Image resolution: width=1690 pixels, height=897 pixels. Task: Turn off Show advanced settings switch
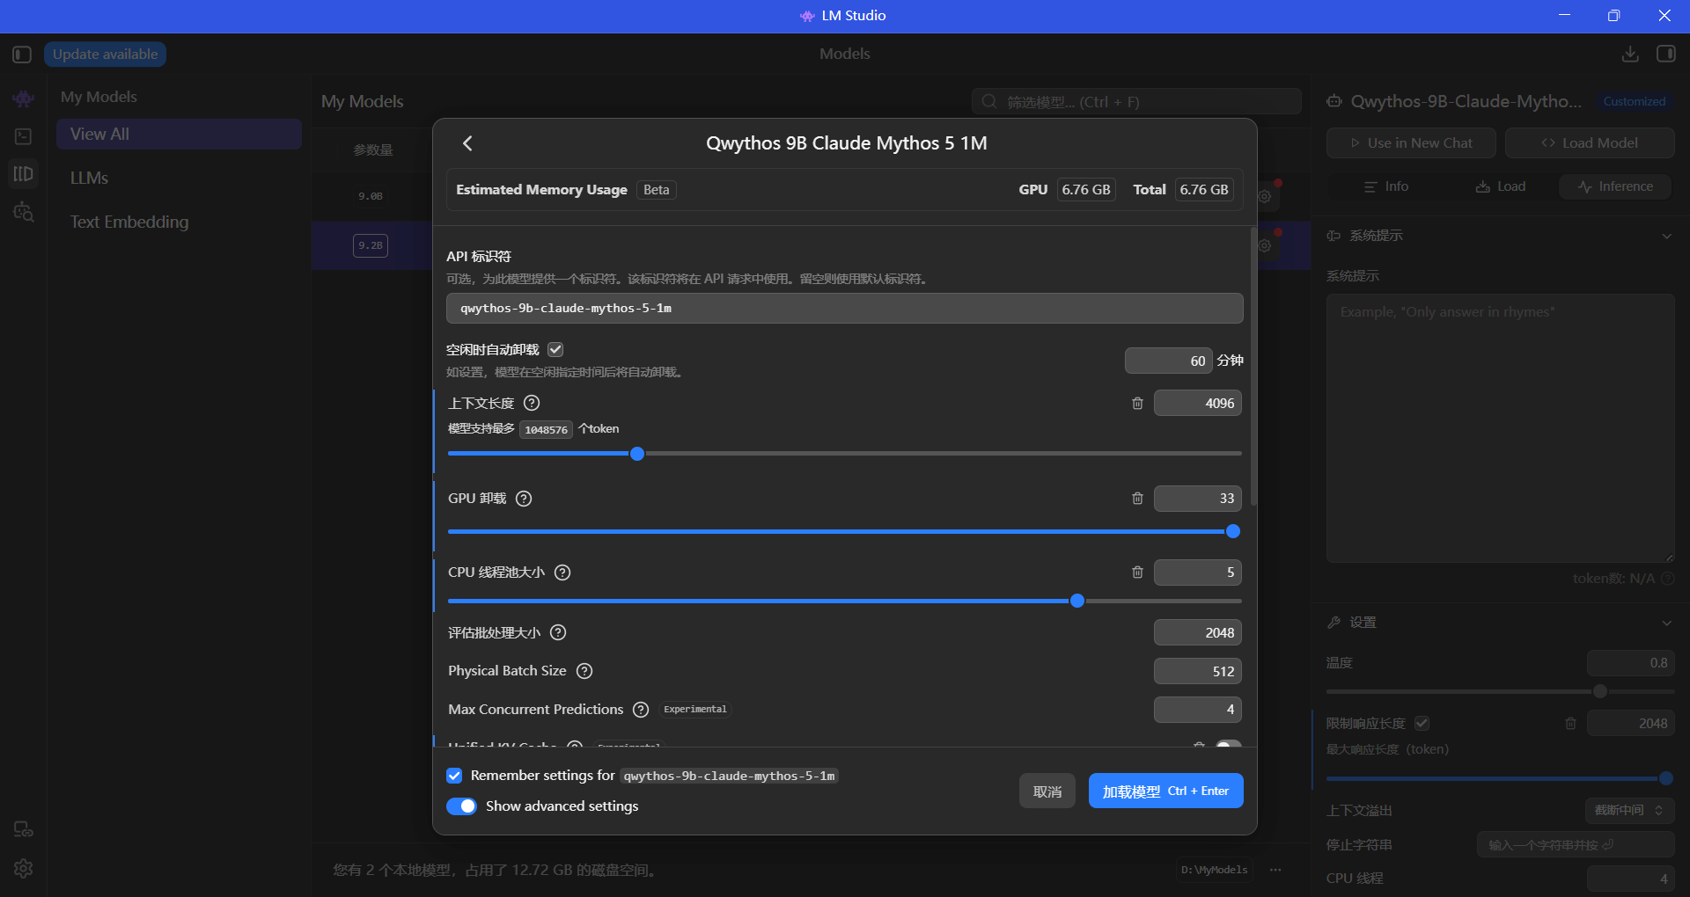[461, 806]
